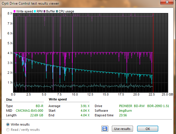Click the teal CPU usage legend swatch
The image size is (176, 134).
click(x=57, y=11)
